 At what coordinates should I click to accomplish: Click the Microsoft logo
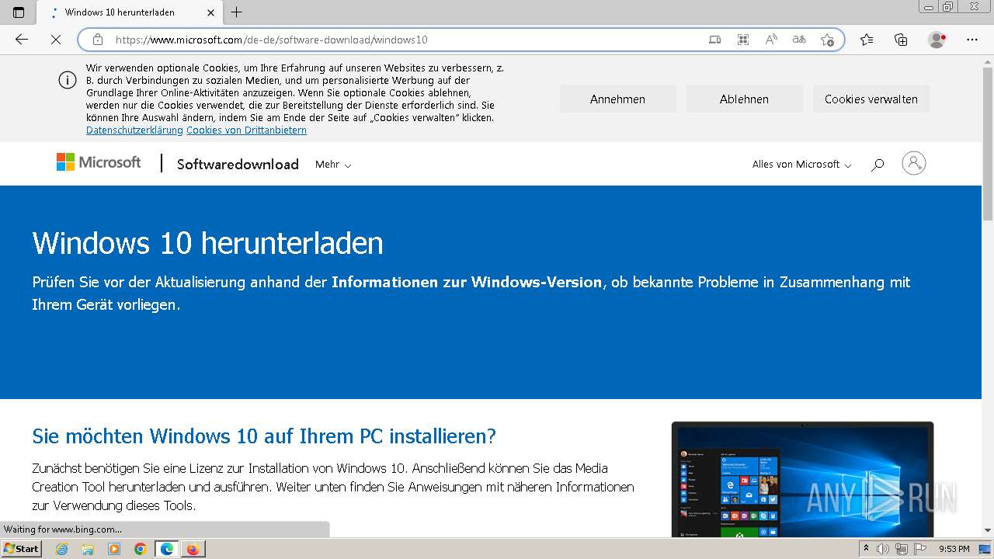point(99,162)
